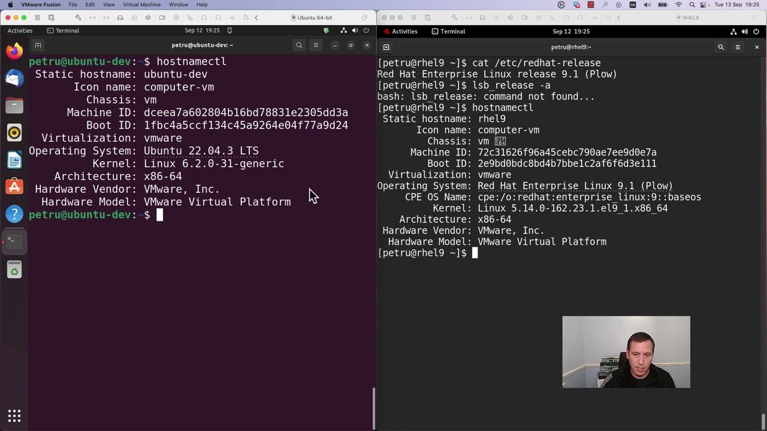This screenshot has width=767, height=431.
Task: Open wrench settings for RHEL9 VM
Action: (x=455, y=17)
